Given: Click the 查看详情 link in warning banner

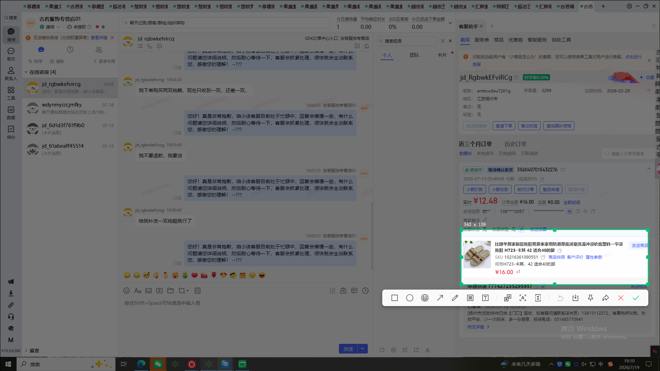Looking at the screenshot, I should click(99, 38).
